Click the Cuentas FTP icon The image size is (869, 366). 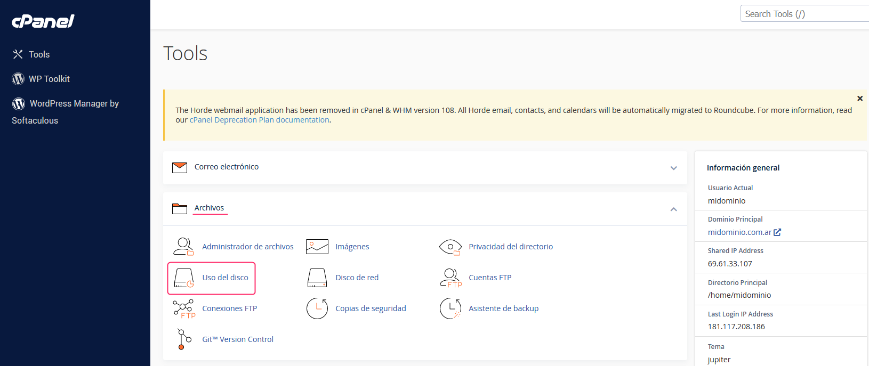point(450,278)
